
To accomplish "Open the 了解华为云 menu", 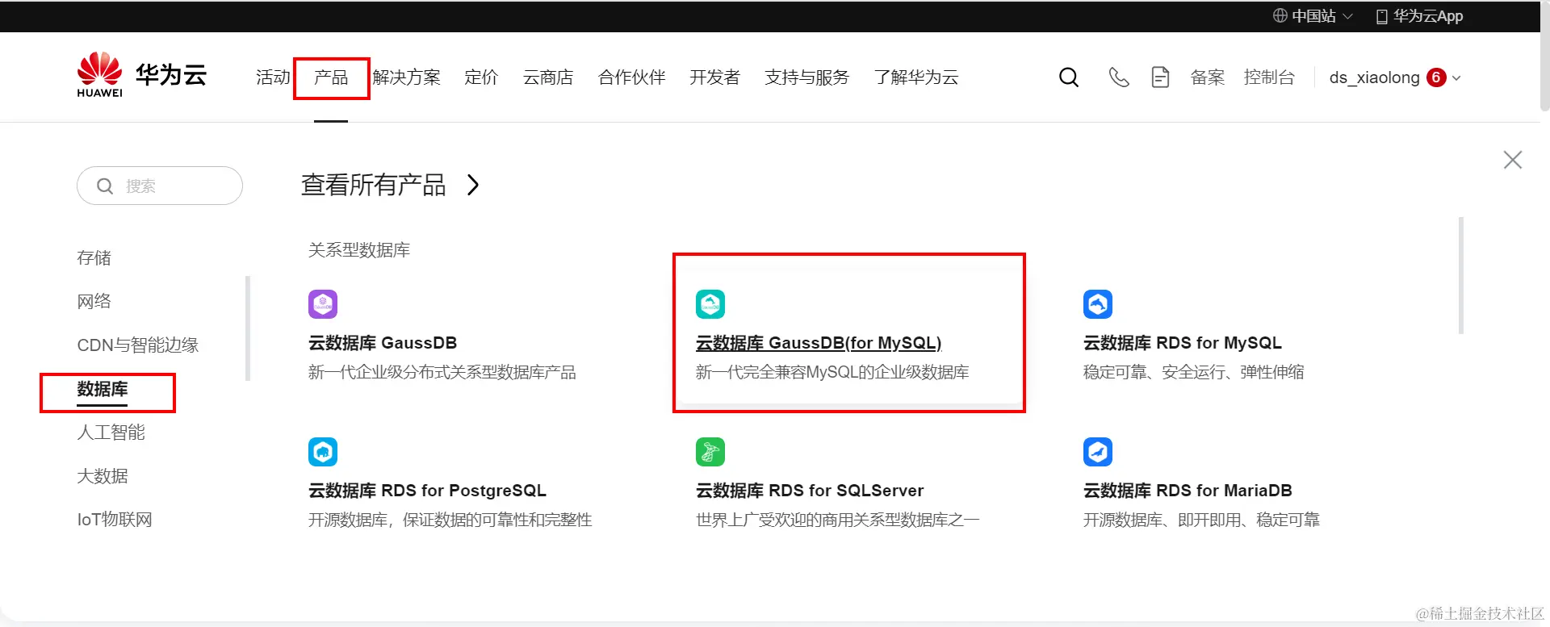I will click(916, 77).
